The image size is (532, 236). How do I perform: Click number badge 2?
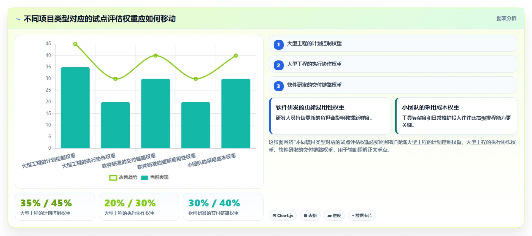click(278, 65)
